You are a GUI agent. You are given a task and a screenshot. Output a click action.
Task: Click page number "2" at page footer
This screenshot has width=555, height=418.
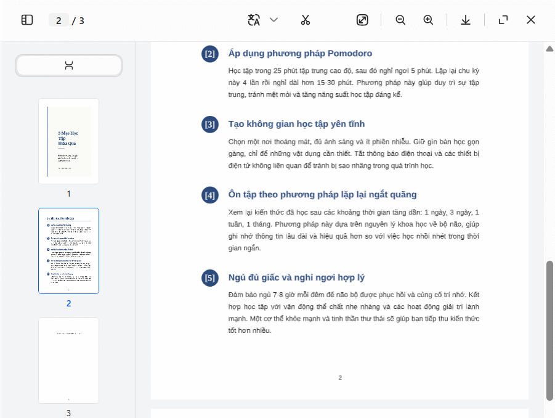point(340,377)
